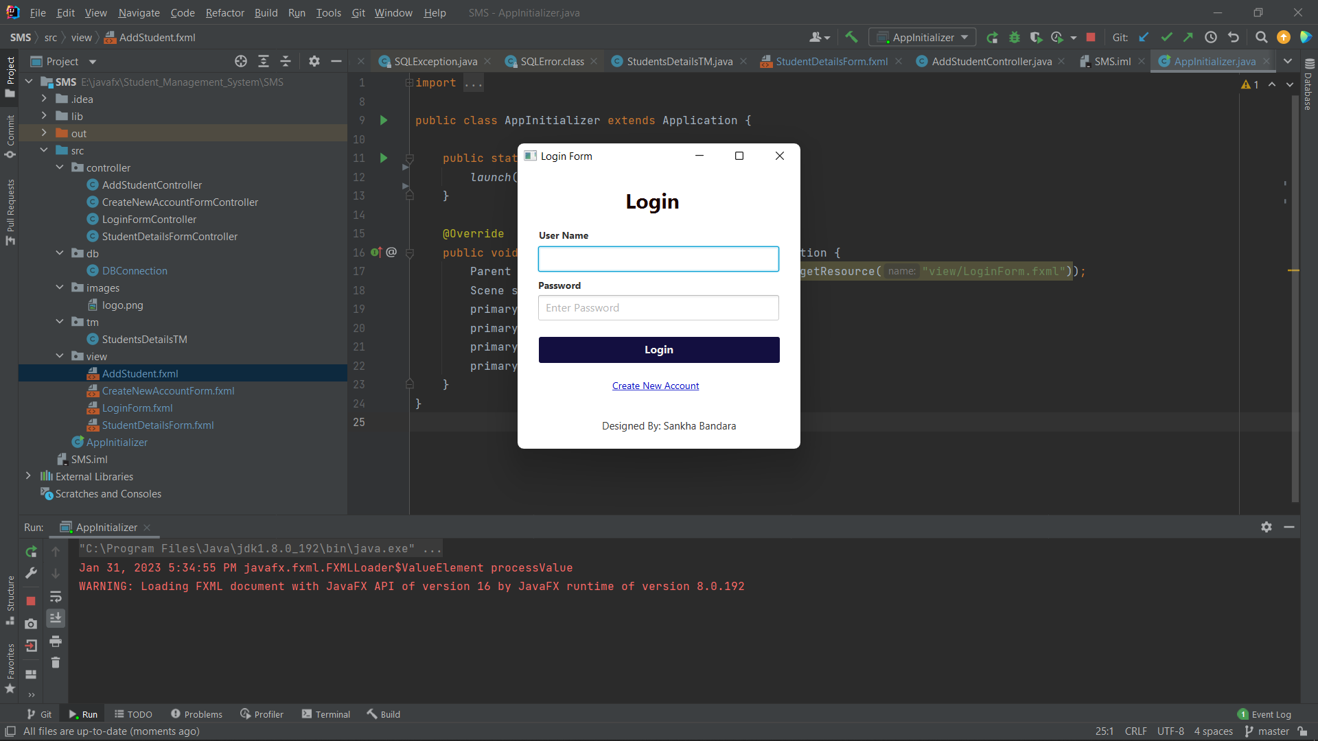Click the Build project hammer icon
The image size is (1318, 741).
coord(851,37)
